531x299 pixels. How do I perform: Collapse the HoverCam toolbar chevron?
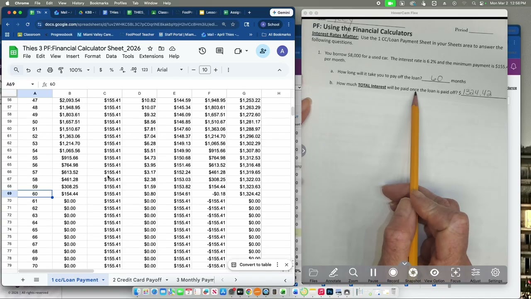click(404, 263)
